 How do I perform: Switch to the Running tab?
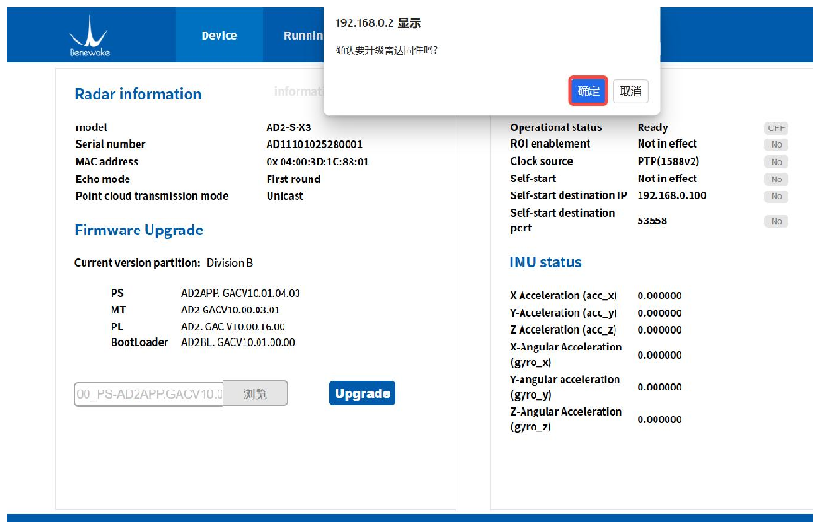[303, 35]
